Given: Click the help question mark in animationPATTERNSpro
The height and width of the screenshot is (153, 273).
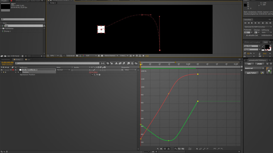Looking at the screenshot, I should pos(271,64).
